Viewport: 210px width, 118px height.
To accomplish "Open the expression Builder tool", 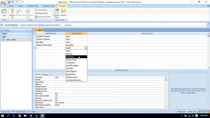I will coord(19,13).
